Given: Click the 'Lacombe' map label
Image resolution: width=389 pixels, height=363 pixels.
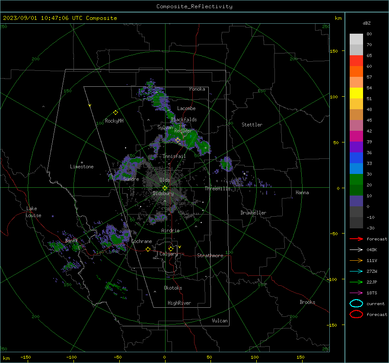Looking at the screenshot, I should pyautogui.click(x=186, y=108).
